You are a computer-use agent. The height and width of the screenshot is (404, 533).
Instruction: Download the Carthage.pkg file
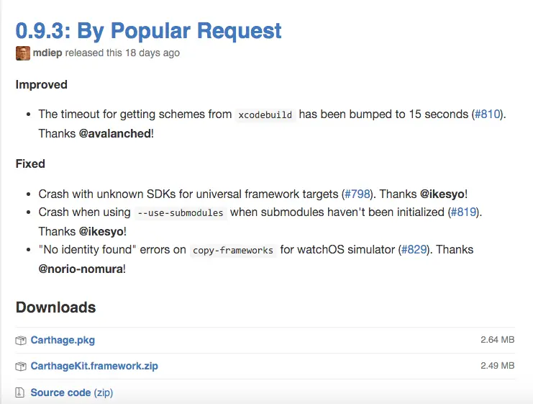(x=63, y=340)
